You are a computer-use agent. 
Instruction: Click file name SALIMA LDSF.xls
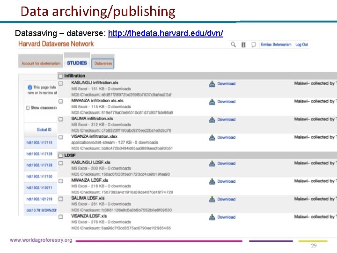tap(88, 198)
